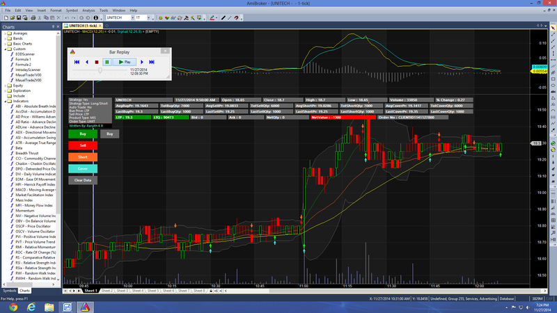This screenshot has height=313, width=557.
Task: Click the thin line drawing icon
Action: [230, 18]
